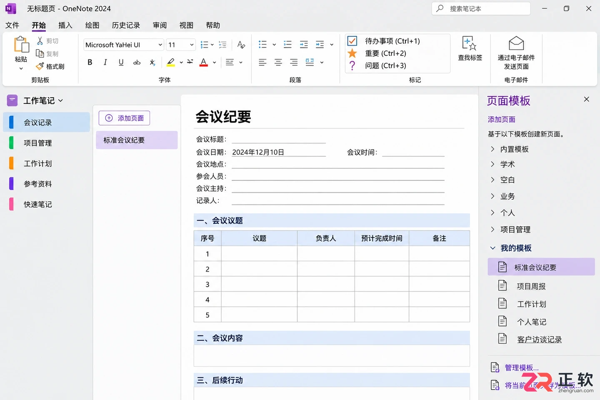Apply italic formatting
Viewport: 600px width, 400px height.
pyautogui.click(x=105, y=62)
